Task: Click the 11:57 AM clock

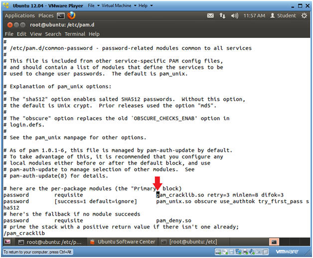Action: point(254,15)
